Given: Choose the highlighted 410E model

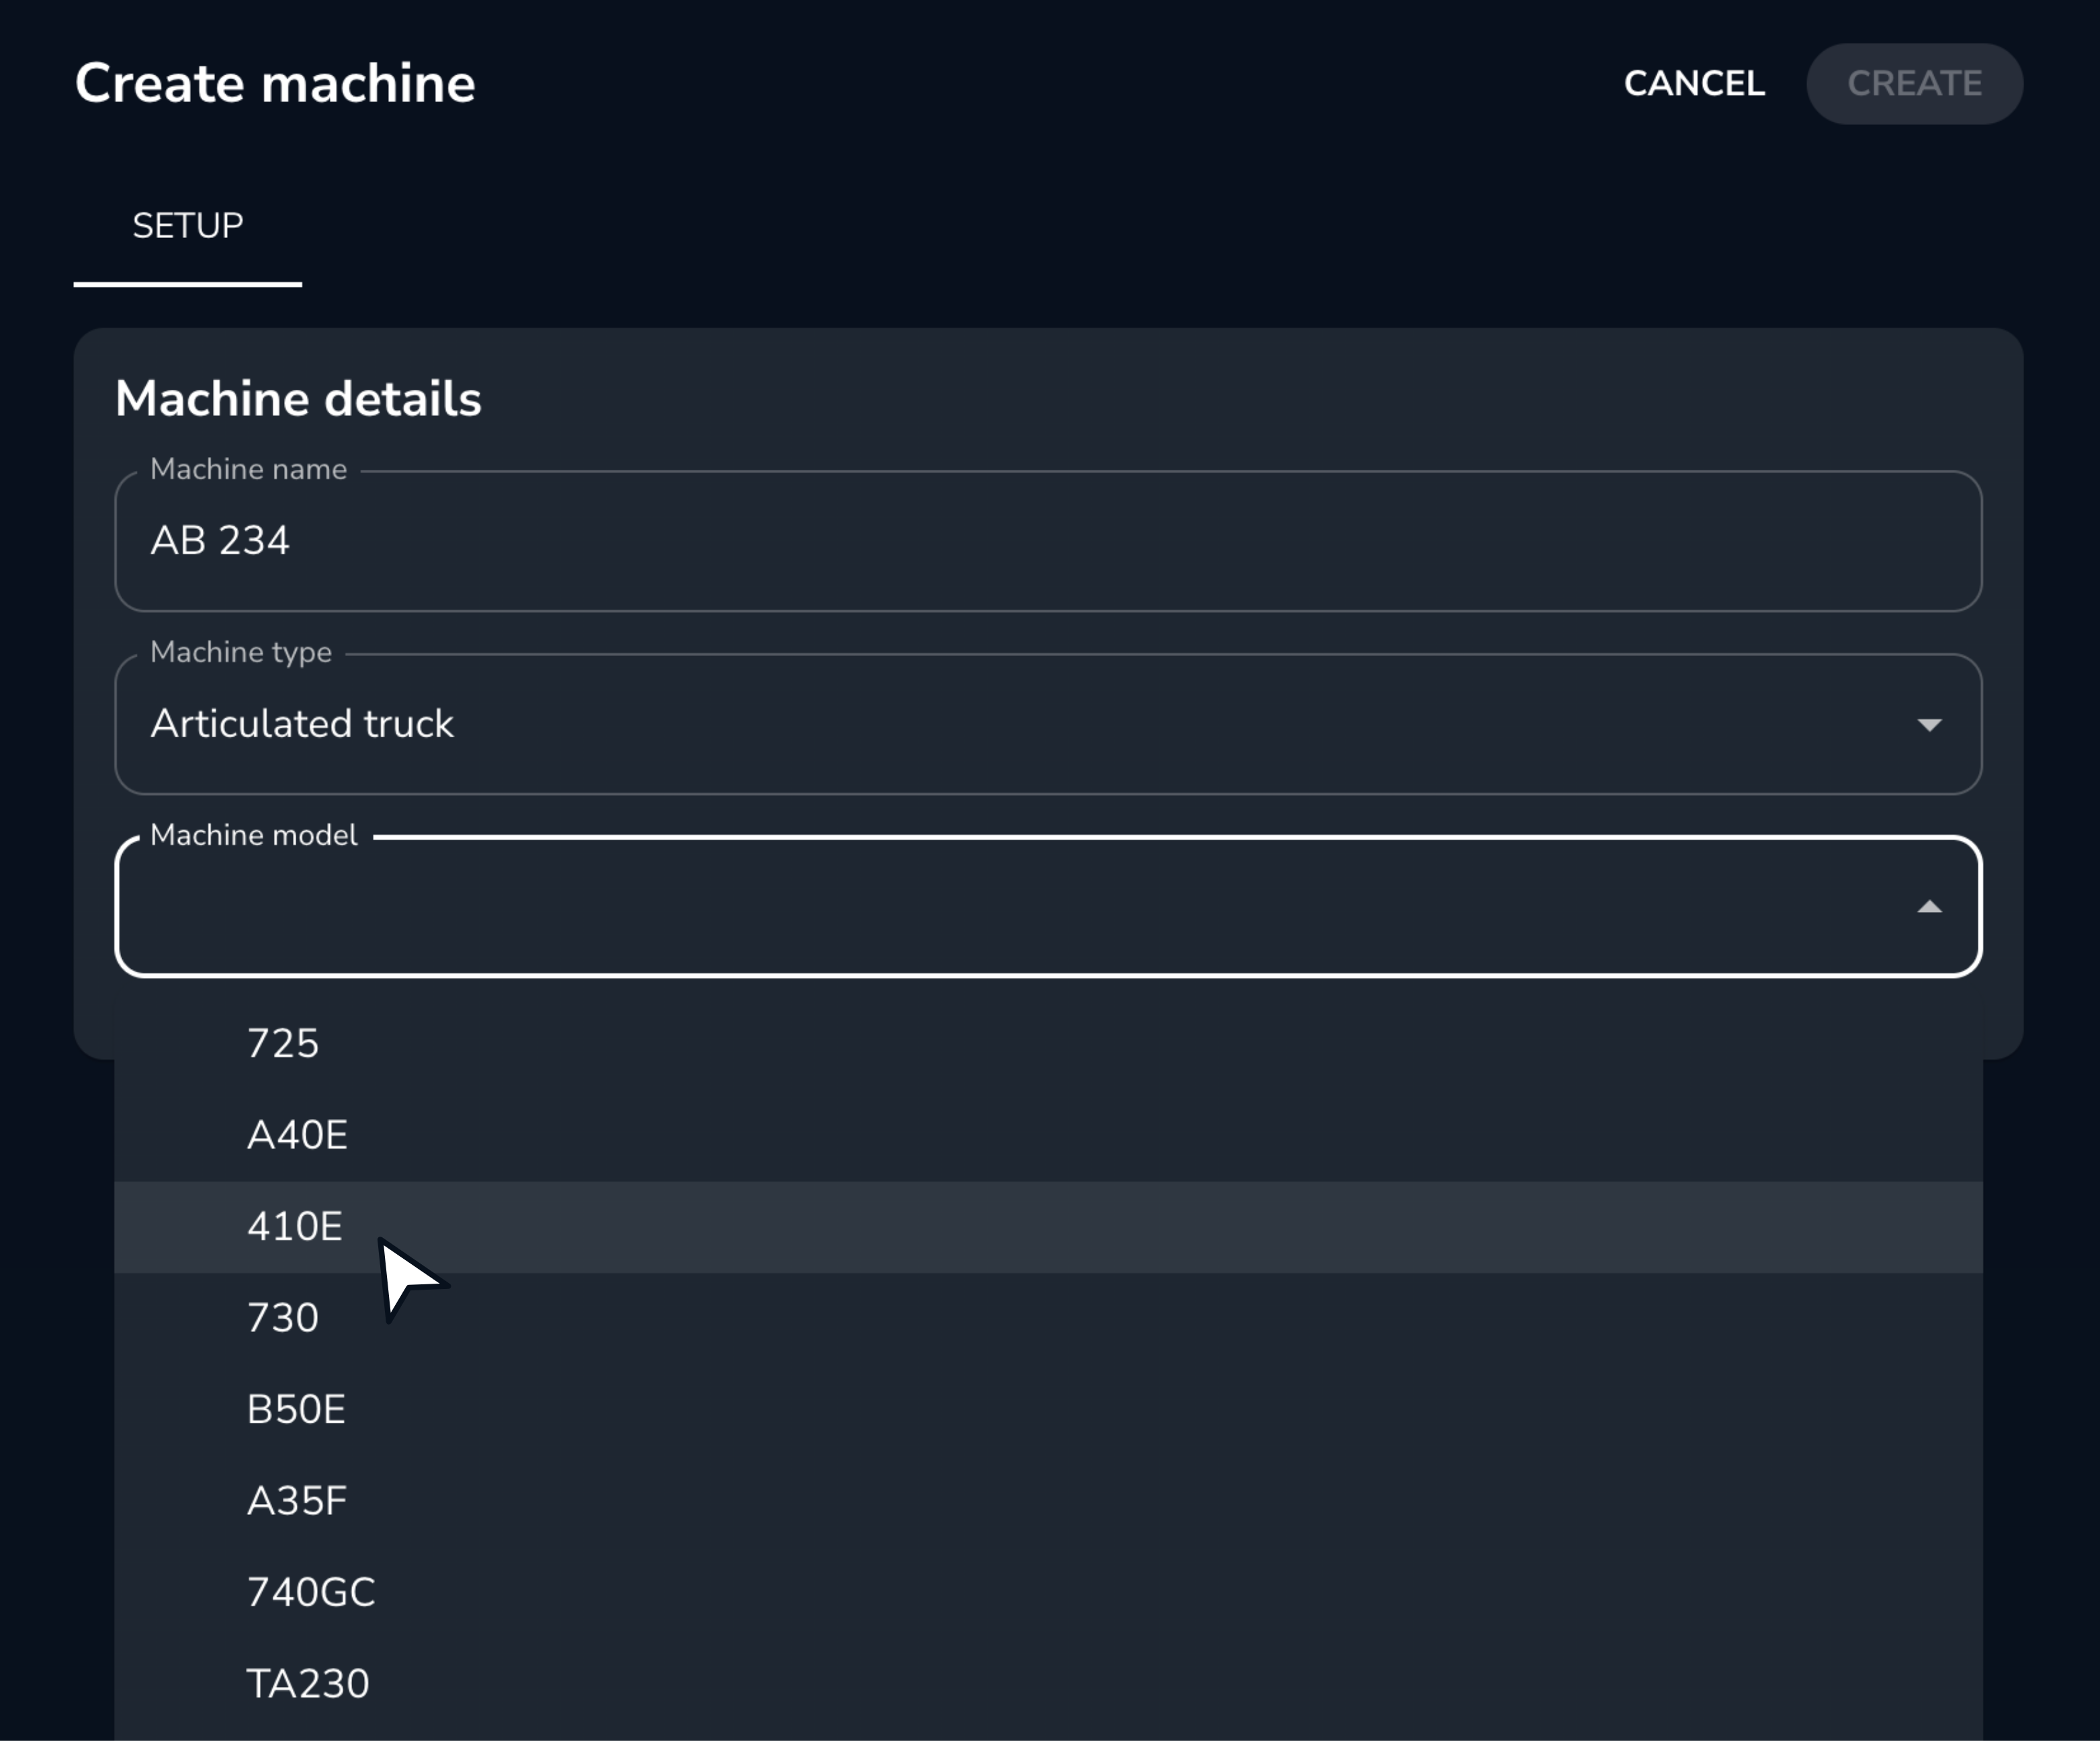Looking at the screenshot, I should tap(295, 1227).
